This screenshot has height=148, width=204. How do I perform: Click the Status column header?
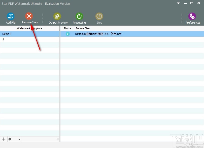tap(67, 28)
